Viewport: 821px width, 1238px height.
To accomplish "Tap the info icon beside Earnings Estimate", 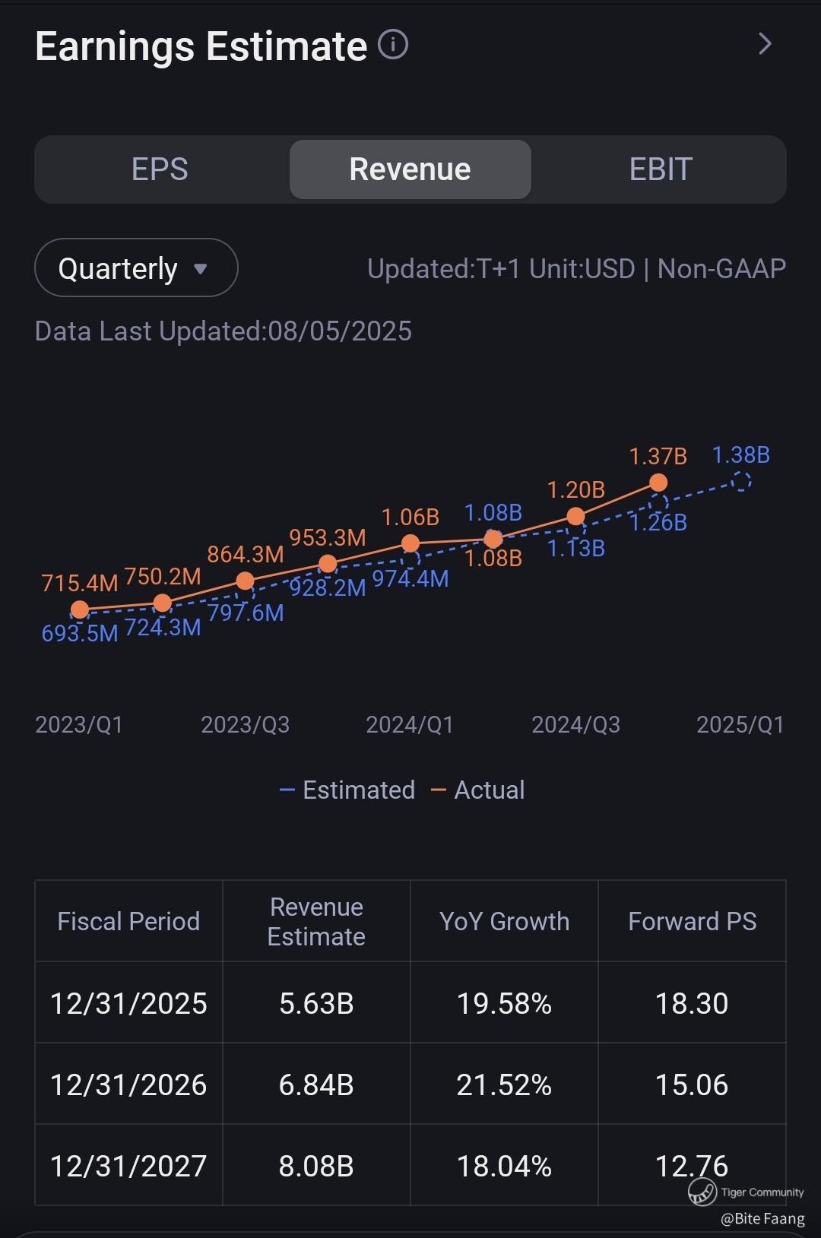I will point(393,45).
